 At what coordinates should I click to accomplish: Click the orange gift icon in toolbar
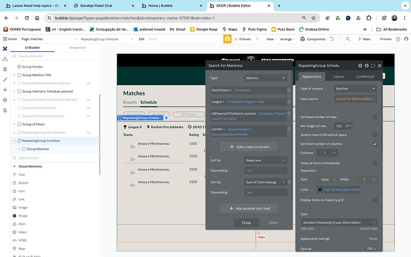tap(228, 39)
